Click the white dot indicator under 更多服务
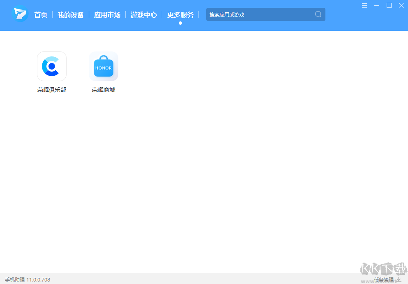The height and width of the screenshot is (284, 408). point(180,23)
